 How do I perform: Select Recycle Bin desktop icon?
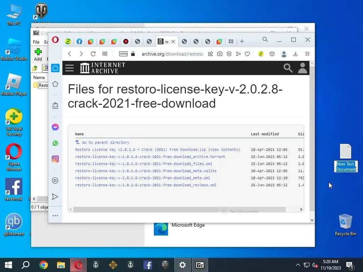click(x=345, y=225)
